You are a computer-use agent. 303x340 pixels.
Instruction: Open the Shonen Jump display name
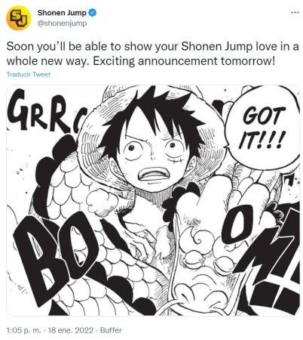(x=62, y=13)
